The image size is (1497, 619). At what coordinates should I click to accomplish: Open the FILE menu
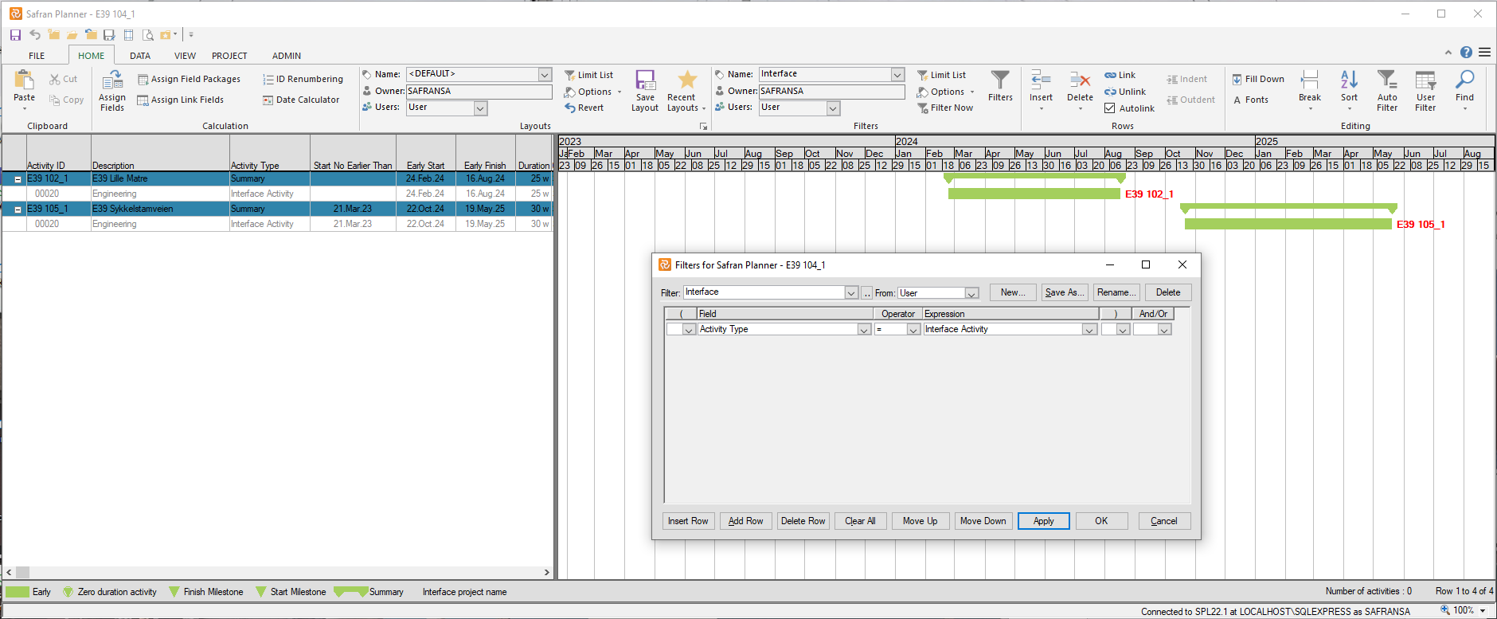(x=37, y=56)
